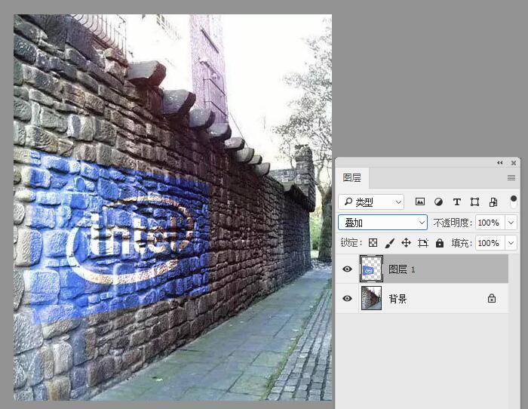Click the 锁定 label
The image size is (528, 409).
point(351,243)
